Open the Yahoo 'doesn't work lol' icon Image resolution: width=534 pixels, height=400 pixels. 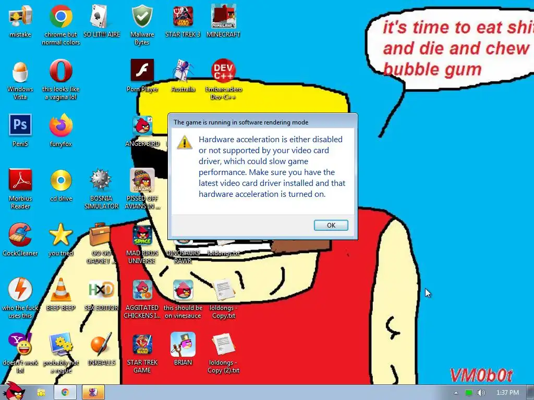(x=20, y=344)
